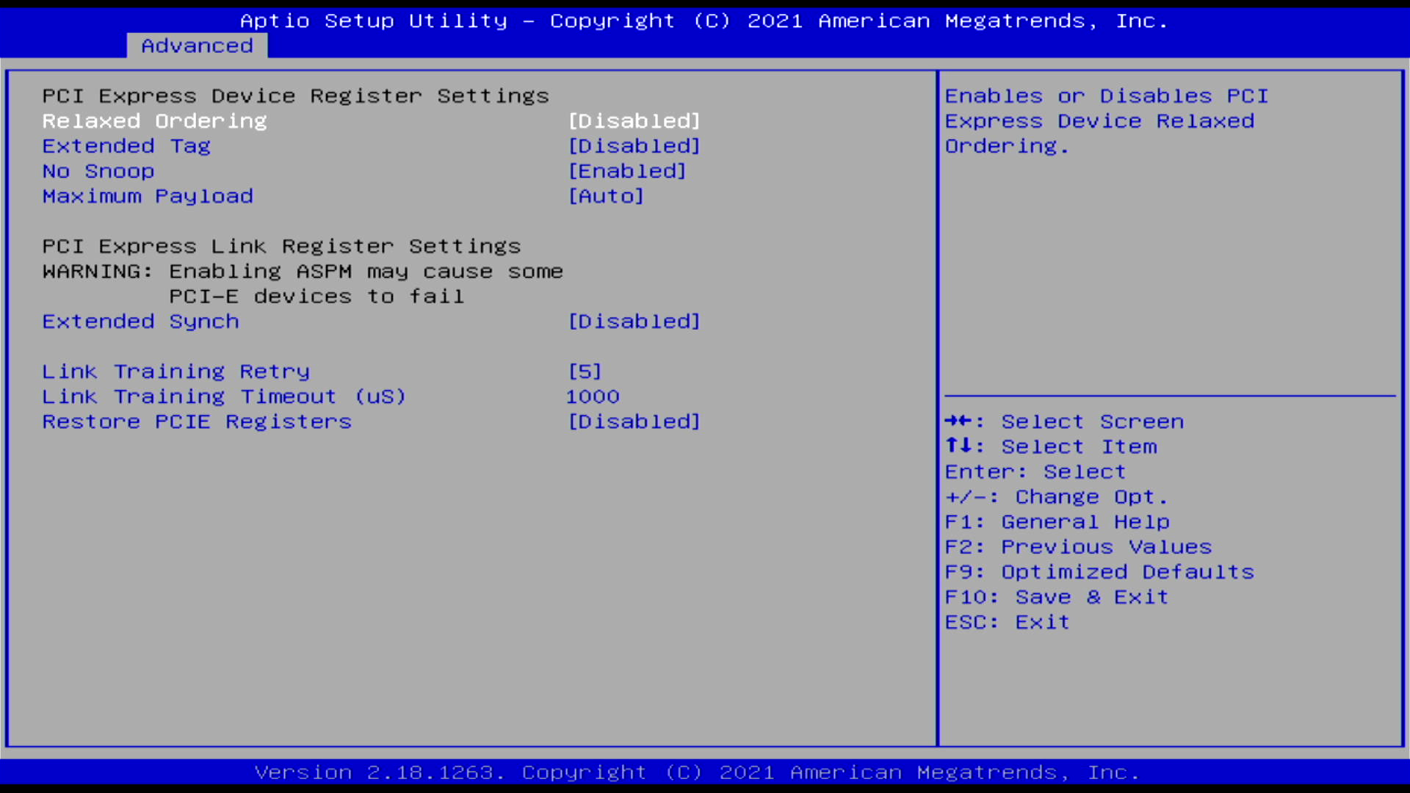This screenshot has width=1410, height=793.
Task: Click the Aptio Setup Utility title text
Action: tap(704, 21)
